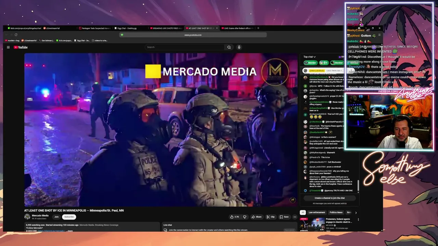Open the Discord link in description
The width and height of the screenshot is (438, 246).
[51, 231]
